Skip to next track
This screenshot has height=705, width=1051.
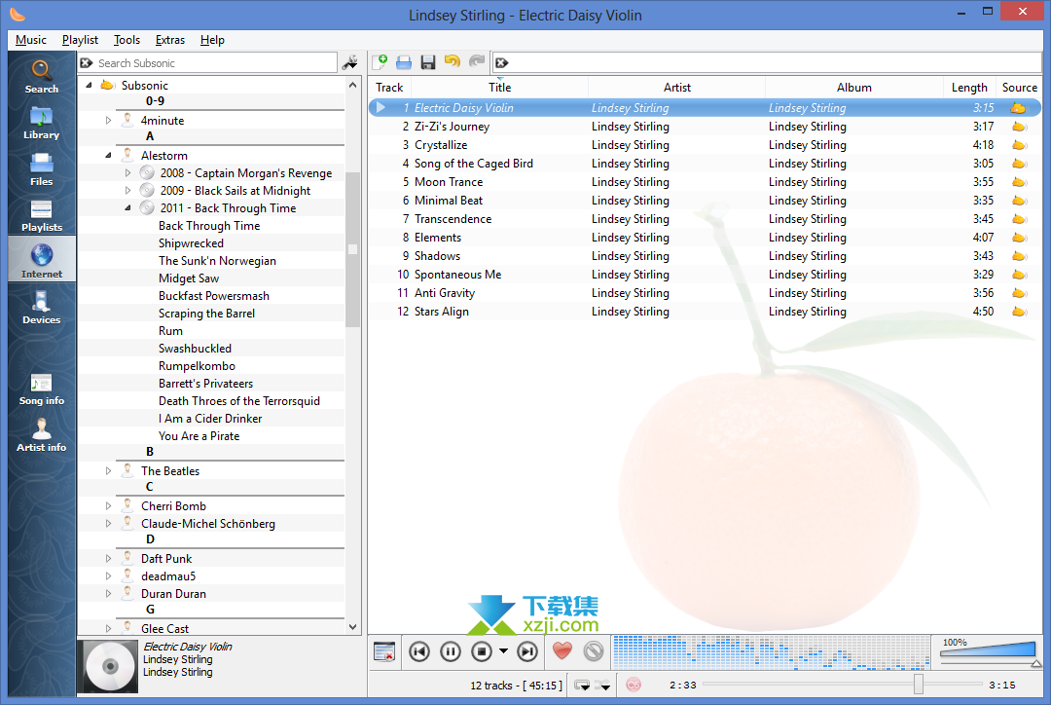pyautogui.click(x=527, y=651)
